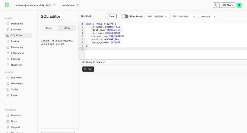Viewport: 247px width, 133px height.
Task: Click the Ready to connect plug icon
Action: pos(83,62)
